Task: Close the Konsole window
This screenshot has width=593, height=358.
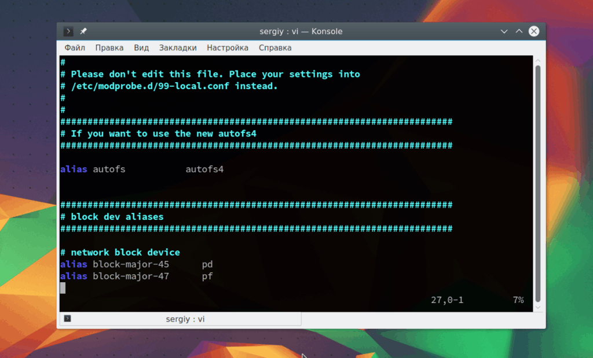Action: pyautogui.click(x=533, y=31)
